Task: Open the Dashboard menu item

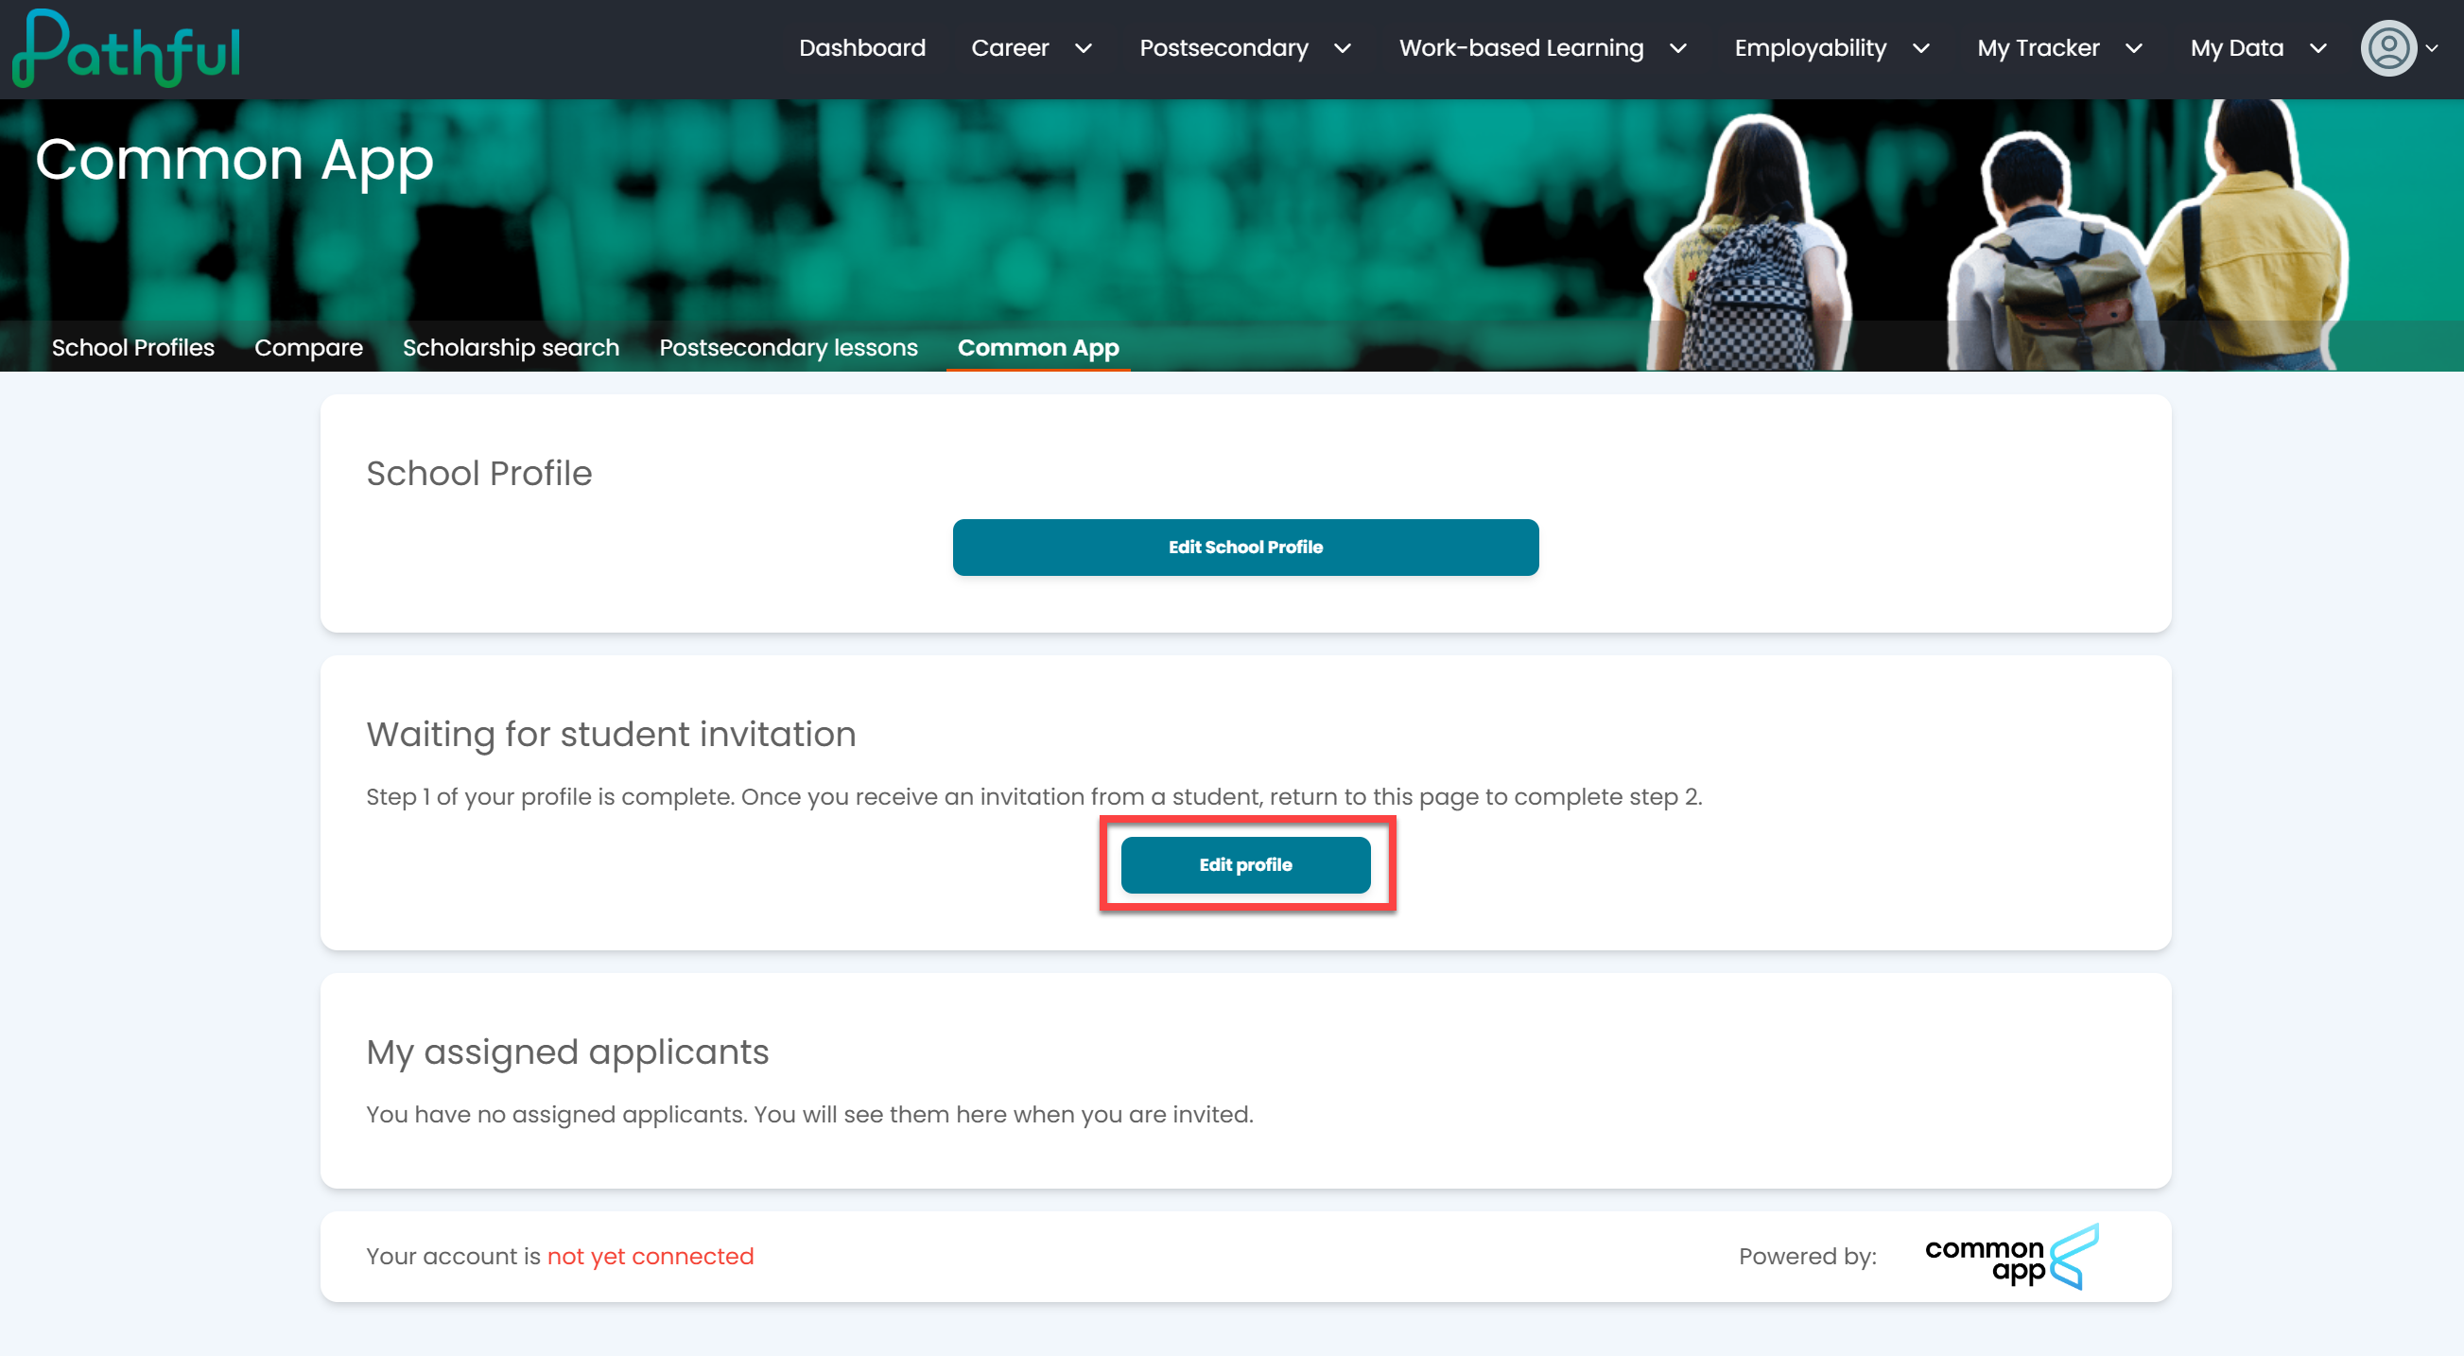Action: [861, 48]
